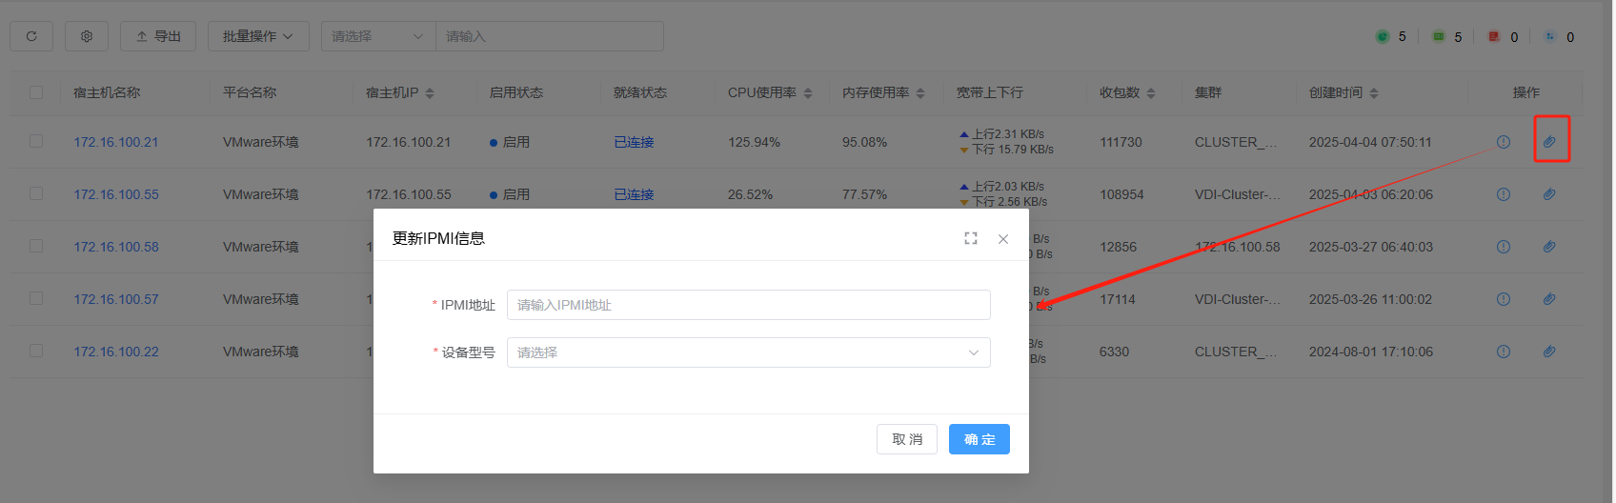Screen dimensions: 1616x503
Task: Click IPMI link icon for row 172.16.100.22
Action: (x=1549, y=352)
